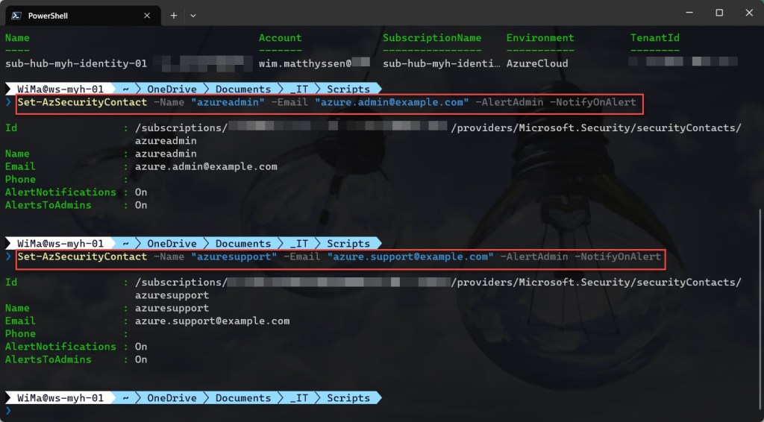Click the Account column header
This screenshot has height=422, width=764.
(x=281, y=38)
